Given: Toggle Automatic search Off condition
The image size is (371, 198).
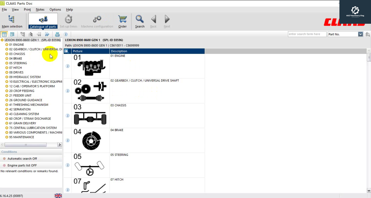Looking at the screenshot, I should pos(22,159).
